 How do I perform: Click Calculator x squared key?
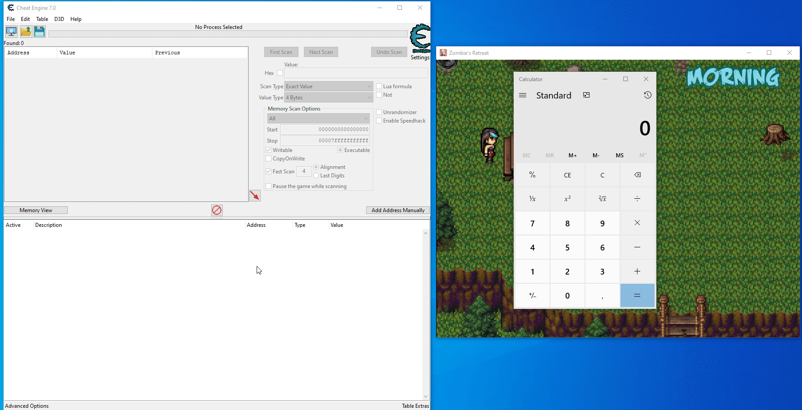click(568, 199)
